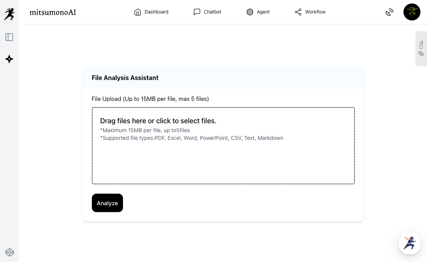Click the mitsumonoAI brand name

click(x=53, y=12)
